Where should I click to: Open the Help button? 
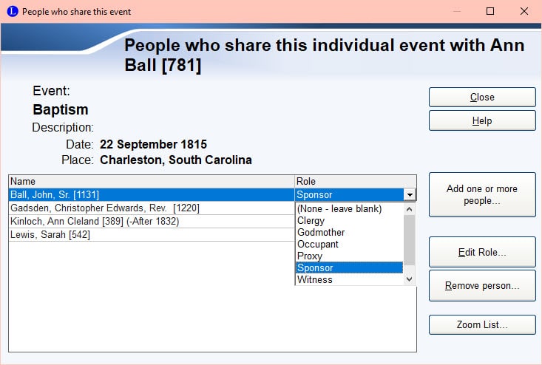point(481,120)
